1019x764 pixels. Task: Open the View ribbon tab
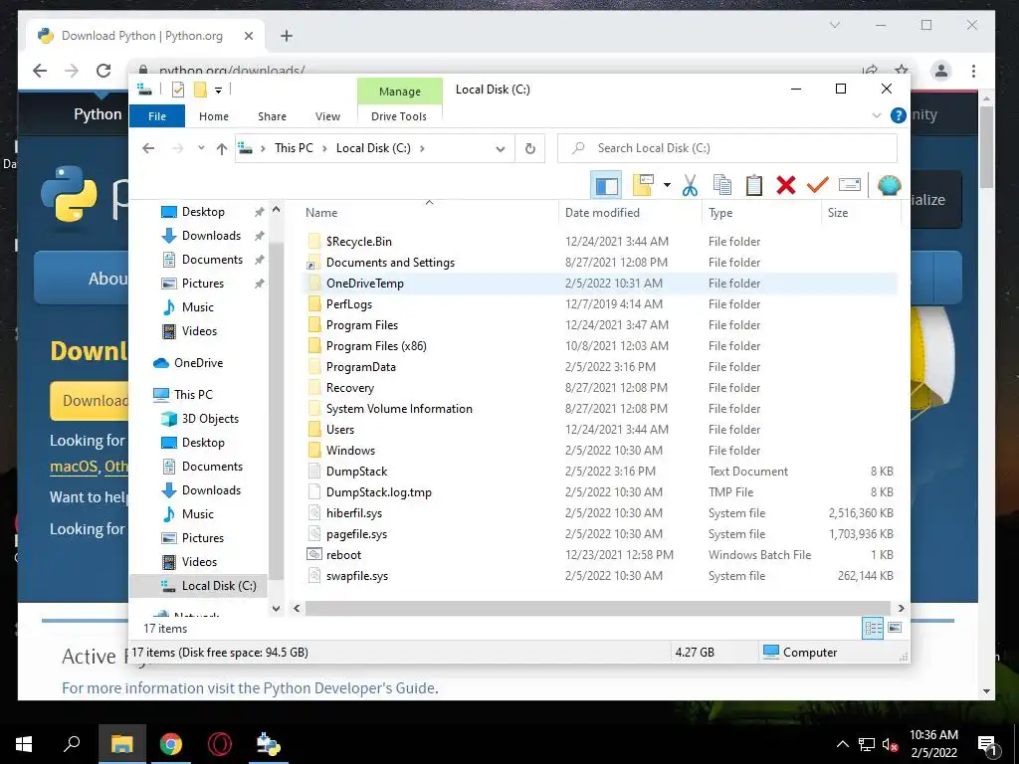tap(327, 116)
